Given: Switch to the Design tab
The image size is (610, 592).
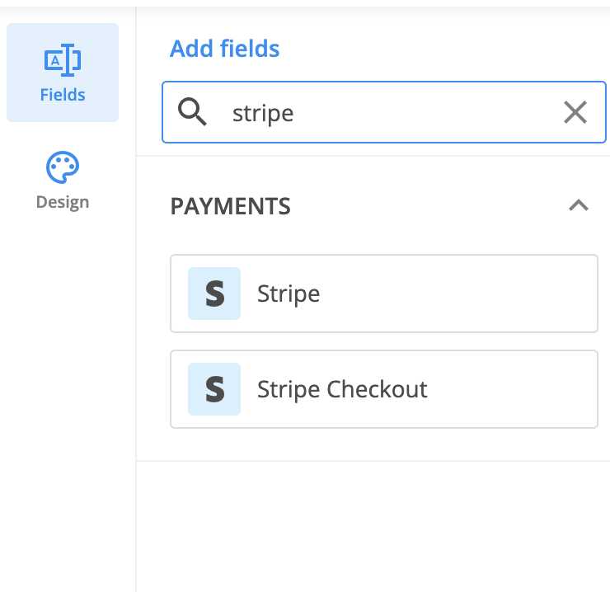Looking at the screenshot, I should [63, 181].
